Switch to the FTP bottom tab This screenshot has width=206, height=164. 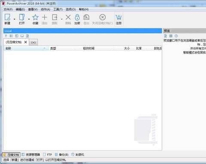coord(48,155)
